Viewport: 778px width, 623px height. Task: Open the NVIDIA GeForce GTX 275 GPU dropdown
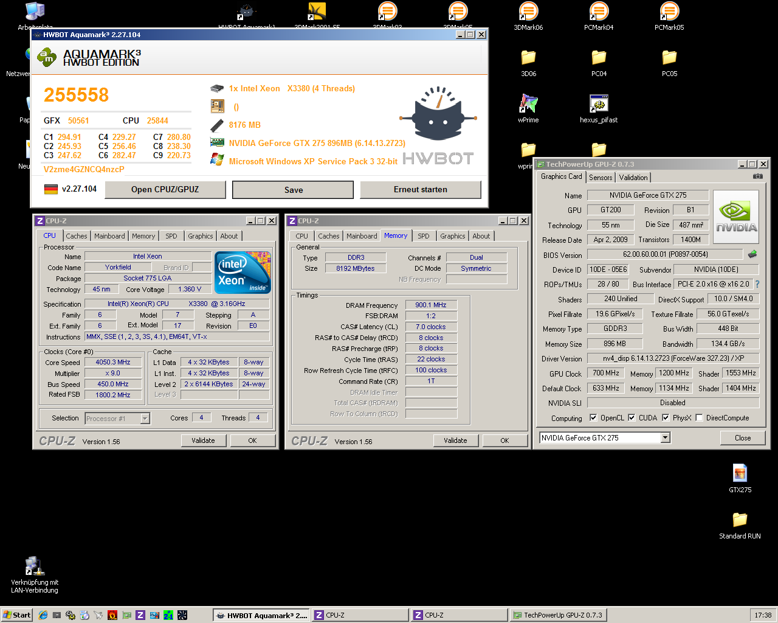tap(665, 437)
